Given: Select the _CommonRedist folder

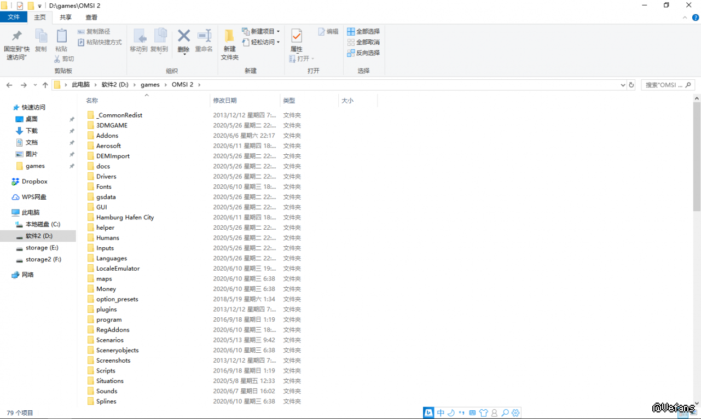Looking at the screenshot, I should pos(119,115).
